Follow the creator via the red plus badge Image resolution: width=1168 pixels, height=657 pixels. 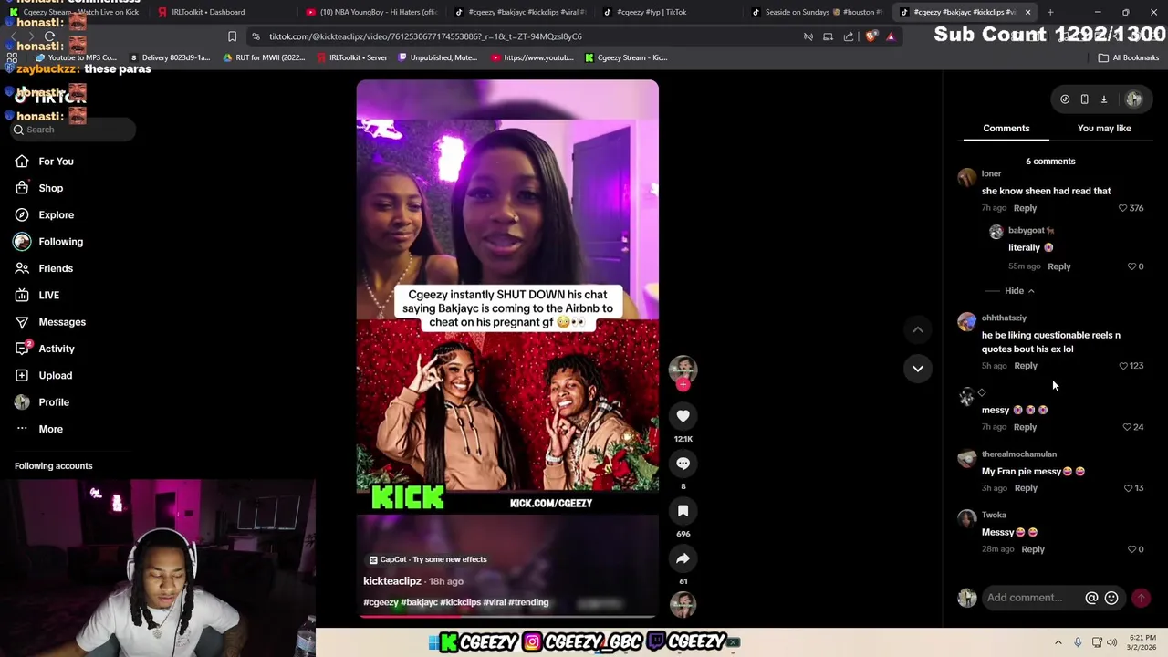(683, 385)
